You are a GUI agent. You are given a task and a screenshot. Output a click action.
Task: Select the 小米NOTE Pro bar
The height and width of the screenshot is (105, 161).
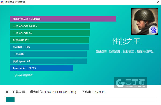point(50,47)
